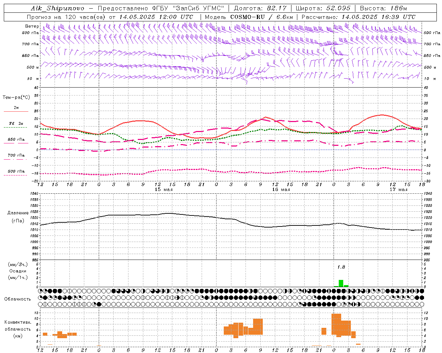Click the Давление pressure panel label

click(18, 213)
